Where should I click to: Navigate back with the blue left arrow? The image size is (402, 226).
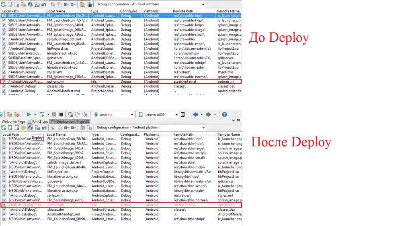(195, 114)
